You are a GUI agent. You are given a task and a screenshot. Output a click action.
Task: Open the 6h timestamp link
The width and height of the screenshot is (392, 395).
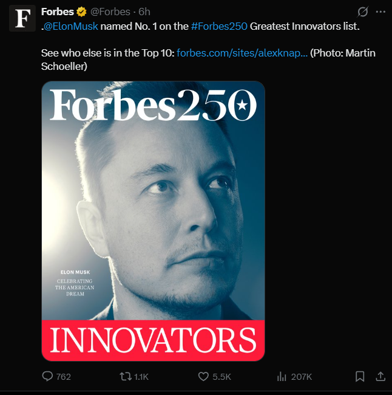144,12
